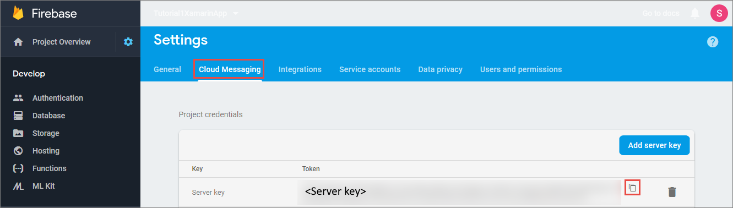Copy the server key token
The width and height of the screenshot is (733, 208).
pyautogui.click(x=632, y=188)
